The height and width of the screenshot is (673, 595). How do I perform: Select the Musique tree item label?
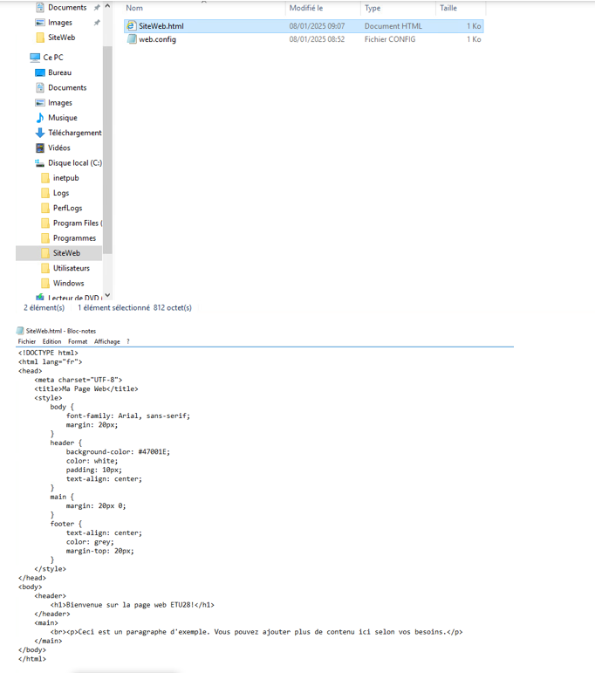click(63, 118)
